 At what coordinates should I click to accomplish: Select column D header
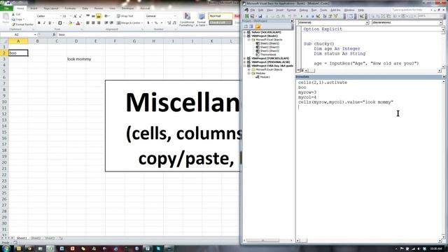pyautogui.click(x=76, y=41)
